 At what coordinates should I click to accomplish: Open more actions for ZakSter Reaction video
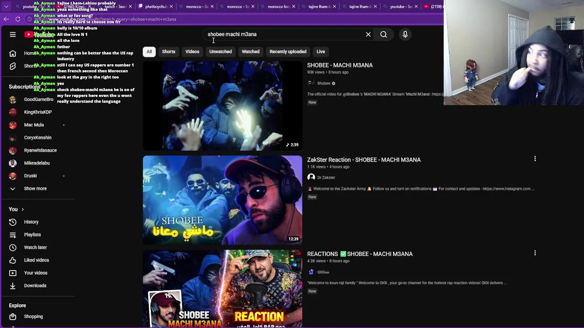pyautogui.click(x=535, y=159)
